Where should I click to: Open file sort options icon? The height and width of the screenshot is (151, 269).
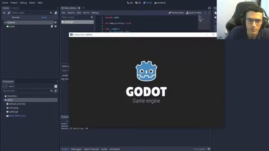[x=56, y=91]
